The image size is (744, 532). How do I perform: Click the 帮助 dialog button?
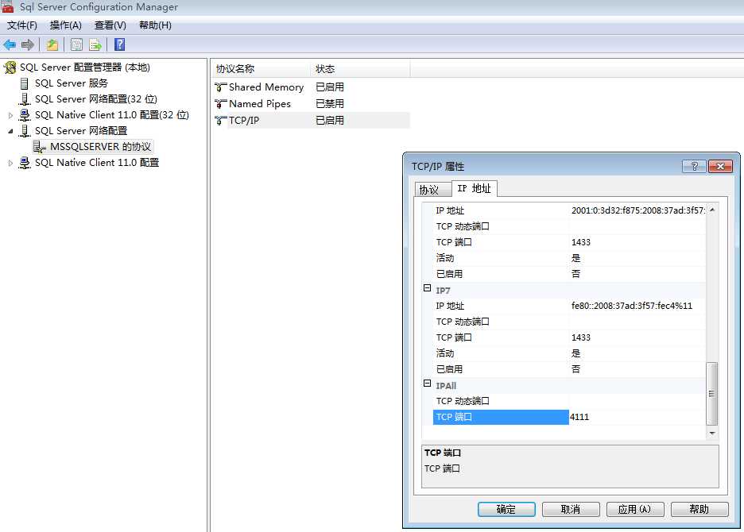(x=699, y=510)
